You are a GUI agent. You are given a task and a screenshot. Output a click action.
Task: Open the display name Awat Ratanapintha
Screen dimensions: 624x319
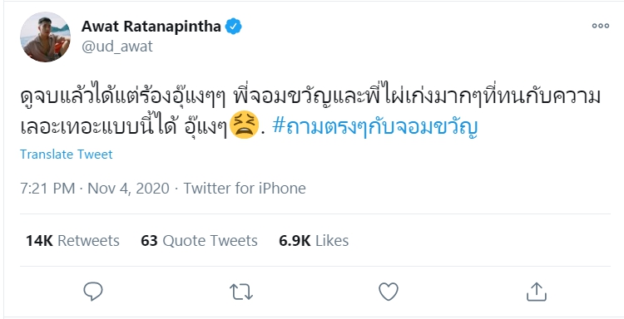coord(151,27)
